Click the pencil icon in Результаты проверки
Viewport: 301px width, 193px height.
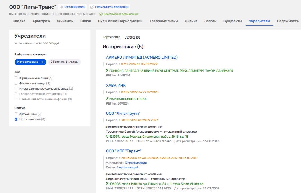[92, 7]
